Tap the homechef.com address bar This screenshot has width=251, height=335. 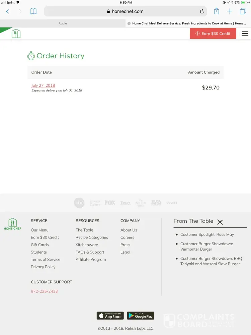point(125,11)
